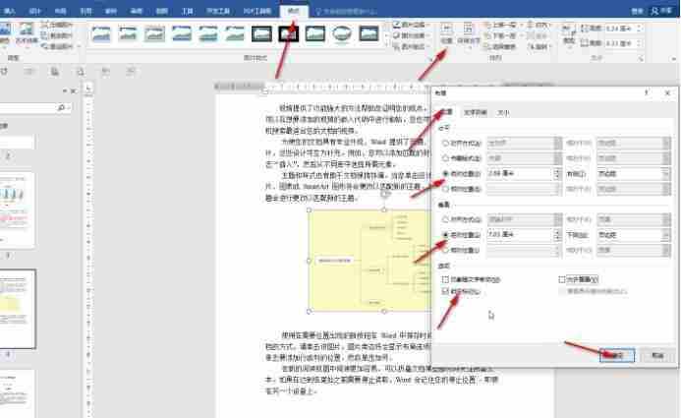Apply the Double Frame Black picture style
Image resolution: width=681 pixels, height=418 pixels.
coord(262,33)
